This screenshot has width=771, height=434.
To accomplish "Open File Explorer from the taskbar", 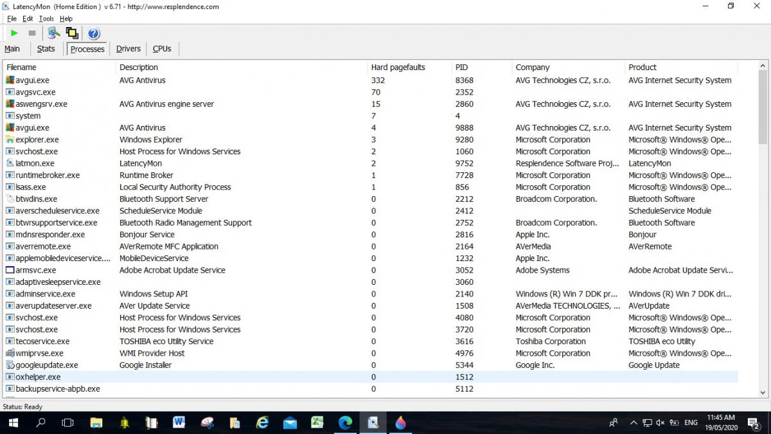I will pyautogui.click(x=96, y=422).
